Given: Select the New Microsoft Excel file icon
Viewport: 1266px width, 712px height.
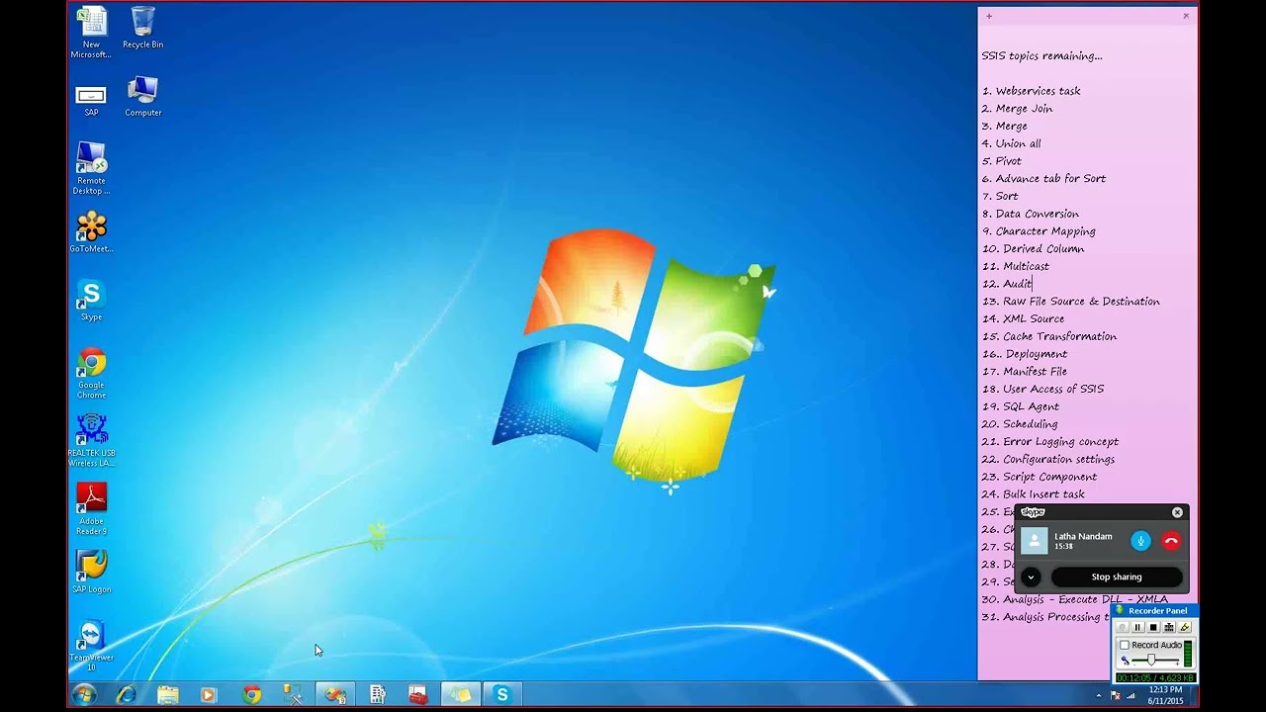Looking at the screenshot, I should [x=91, y=33].
